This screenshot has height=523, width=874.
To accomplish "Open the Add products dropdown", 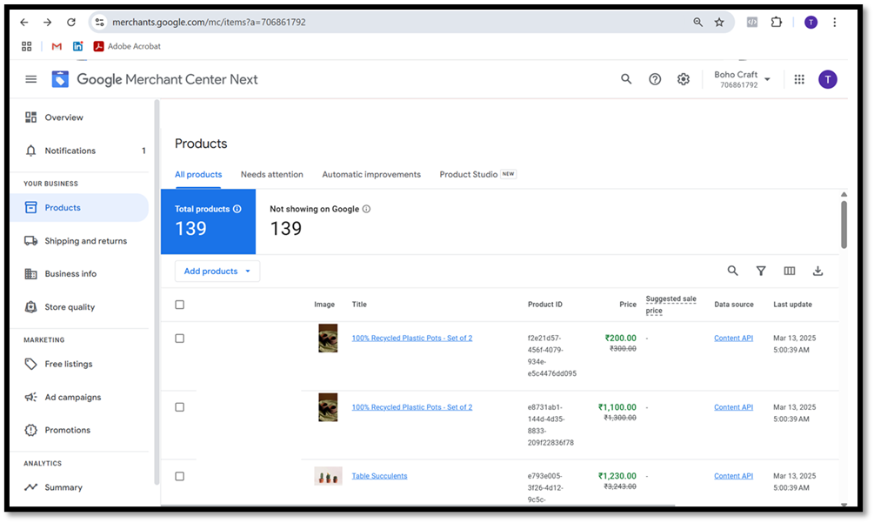I will [217, 271].
